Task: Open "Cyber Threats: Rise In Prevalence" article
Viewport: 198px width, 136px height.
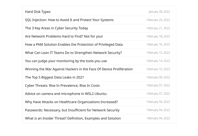Action: [62, 85]
